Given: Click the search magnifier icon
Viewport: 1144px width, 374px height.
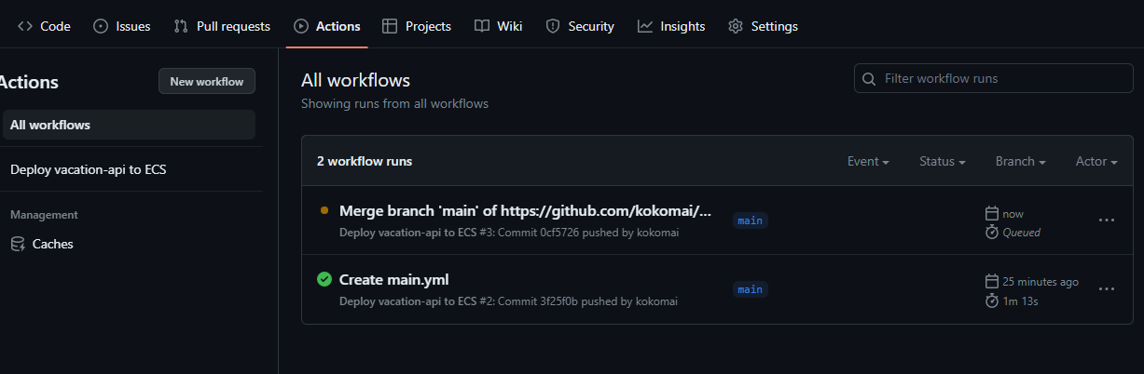Looking at the screenshot, I should click(870, 78).
